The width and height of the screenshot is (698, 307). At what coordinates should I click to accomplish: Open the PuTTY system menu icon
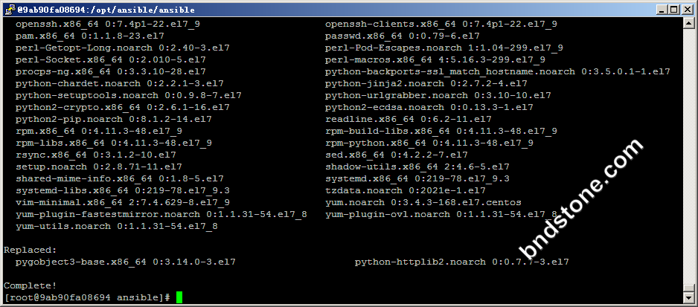pyautogui.click(x=9, y=10)
